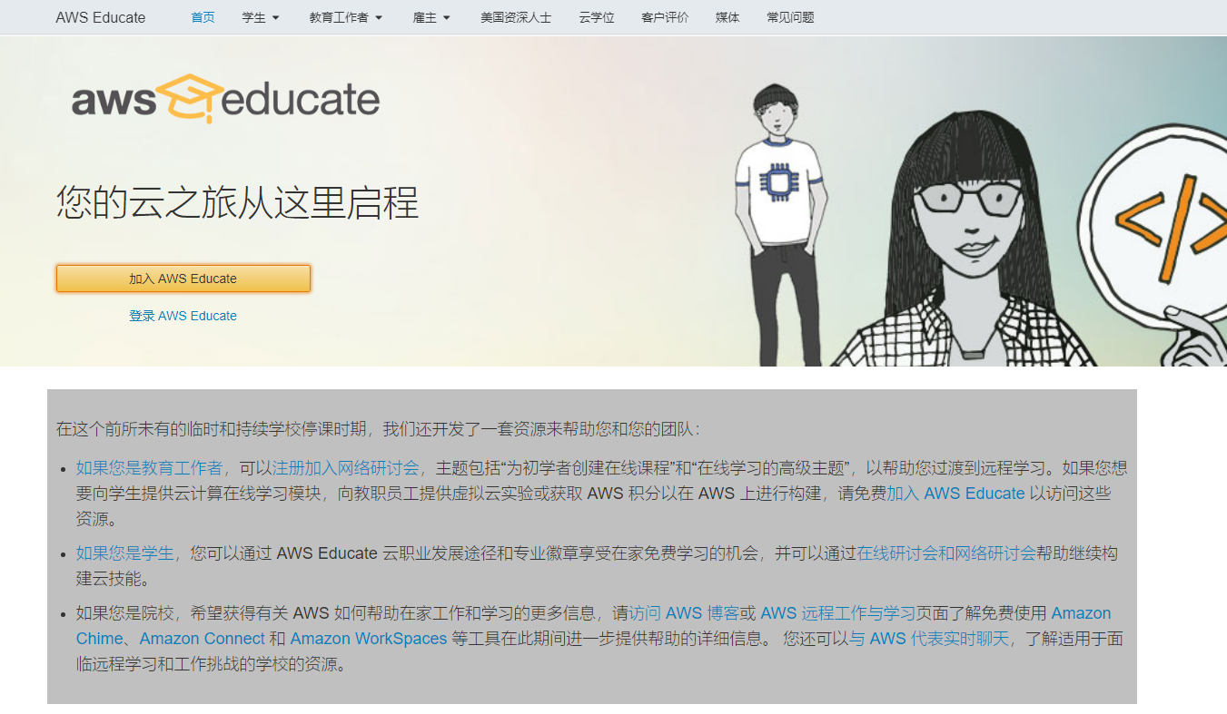Open 与 AWS 代表实时聊天 link
The height and width of the screenshot is (714, 1227).
click(929, 639)
